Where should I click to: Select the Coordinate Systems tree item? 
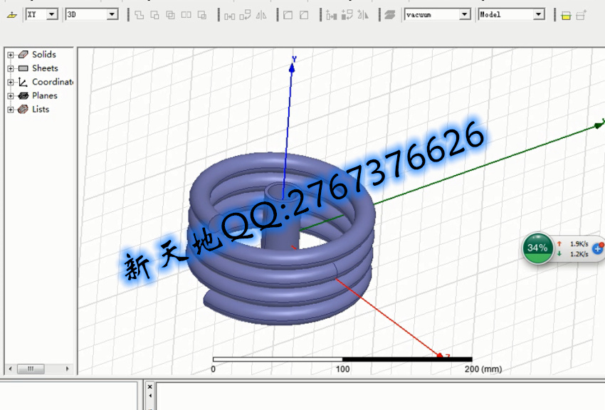pyautogui.click(x=52, y=82)
